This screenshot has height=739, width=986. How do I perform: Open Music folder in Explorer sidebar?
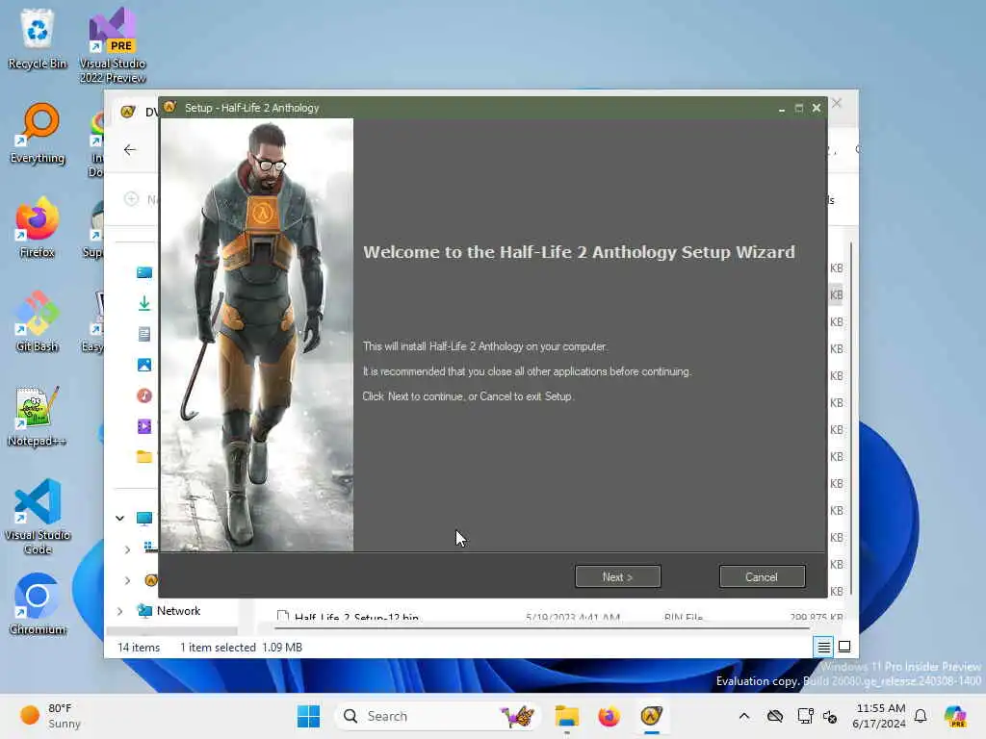(x=144, y=395)
